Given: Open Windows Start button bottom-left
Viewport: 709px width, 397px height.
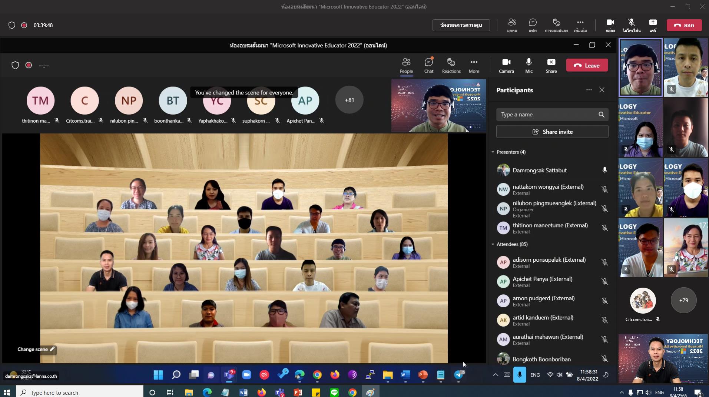Looking at the screenshot, I should (x=7, y=392).
